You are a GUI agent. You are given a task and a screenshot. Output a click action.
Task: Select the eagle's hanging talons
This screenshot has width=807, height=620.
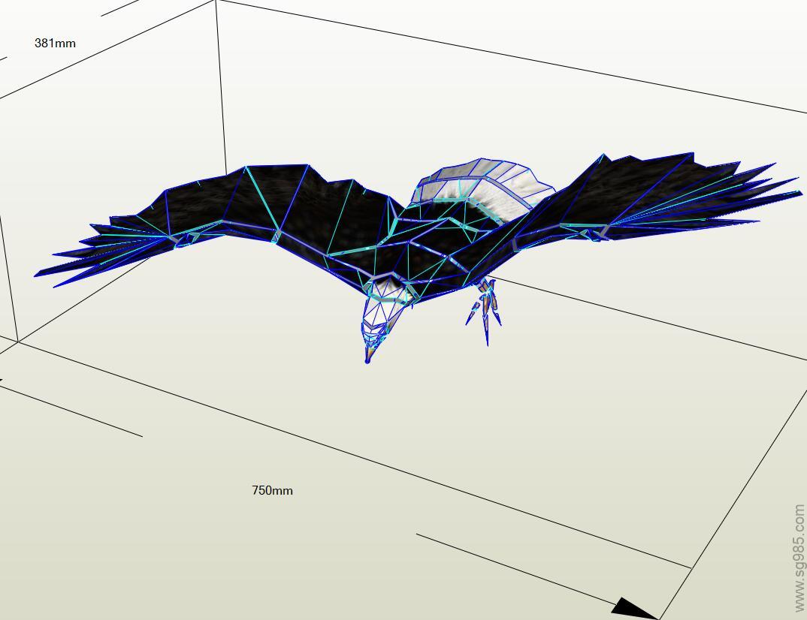point(485,308)
